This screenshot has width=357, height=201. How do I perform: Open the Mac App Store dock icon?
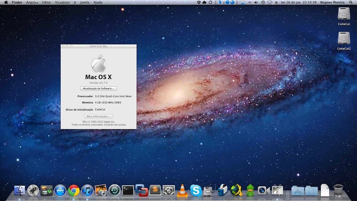[60, 190]
